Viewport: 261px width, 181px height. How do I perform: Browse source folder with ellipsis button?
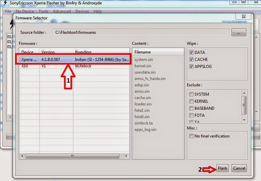click(x=239, y=32)
